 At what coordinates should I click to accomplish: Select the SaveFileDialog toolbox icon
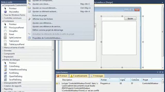[x=5, y=79]
